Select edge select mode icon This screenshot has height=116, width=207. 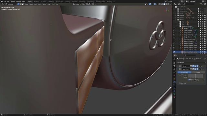[20, 4]
